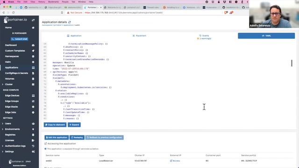Expand the Users section chevron
This screenshot has height=168, width=299.
click(x=2, y=124)
